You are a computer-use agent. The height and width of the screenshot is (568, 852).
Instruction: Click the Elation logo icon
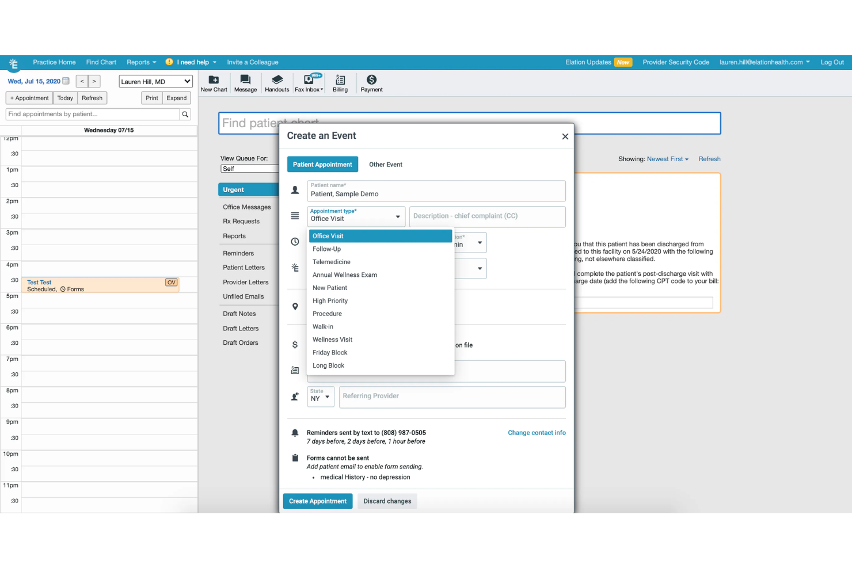pos(13,63)
